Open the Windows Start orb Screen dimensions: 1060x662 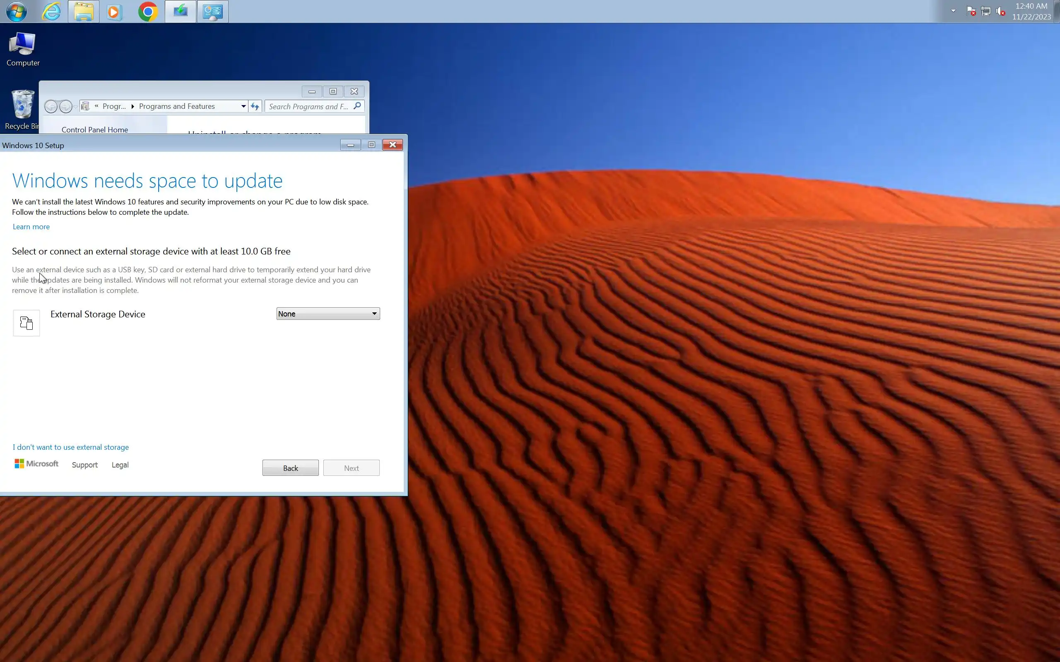[16, 12]
